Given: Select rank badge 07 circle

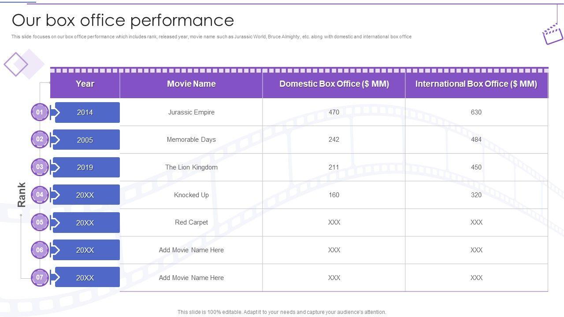Looking at the screenshot, I should [40, 278].
